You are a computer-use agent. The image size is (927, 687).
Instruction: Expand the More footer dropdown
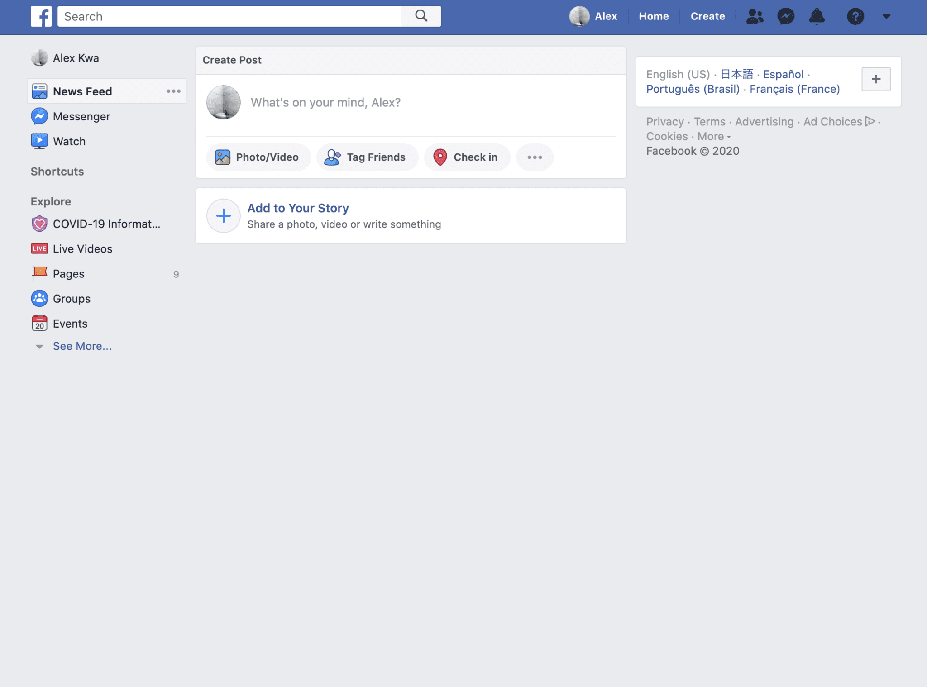tap(714, 136)
